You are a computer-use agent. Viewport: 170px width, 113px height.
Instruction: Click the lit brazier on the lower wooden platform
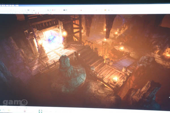tap(115, 80)
